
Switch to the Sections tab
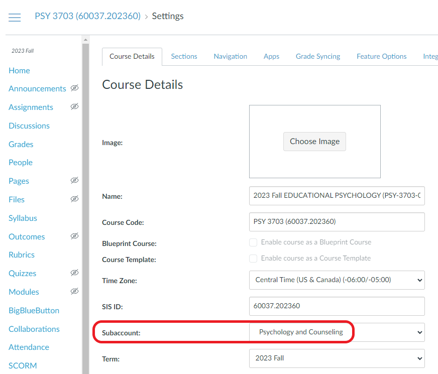tap(184, 56)
